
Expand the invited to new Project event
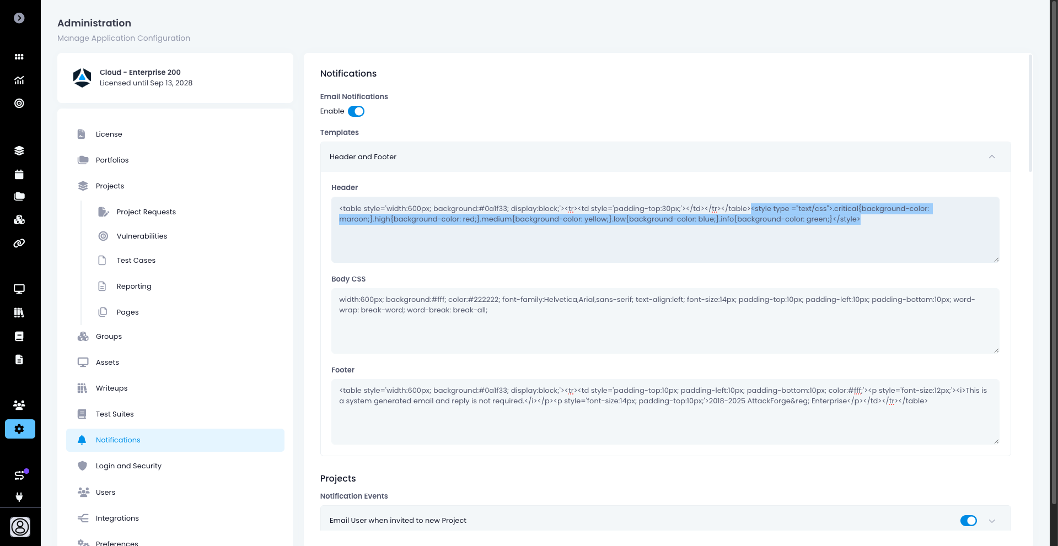point(992,521)
